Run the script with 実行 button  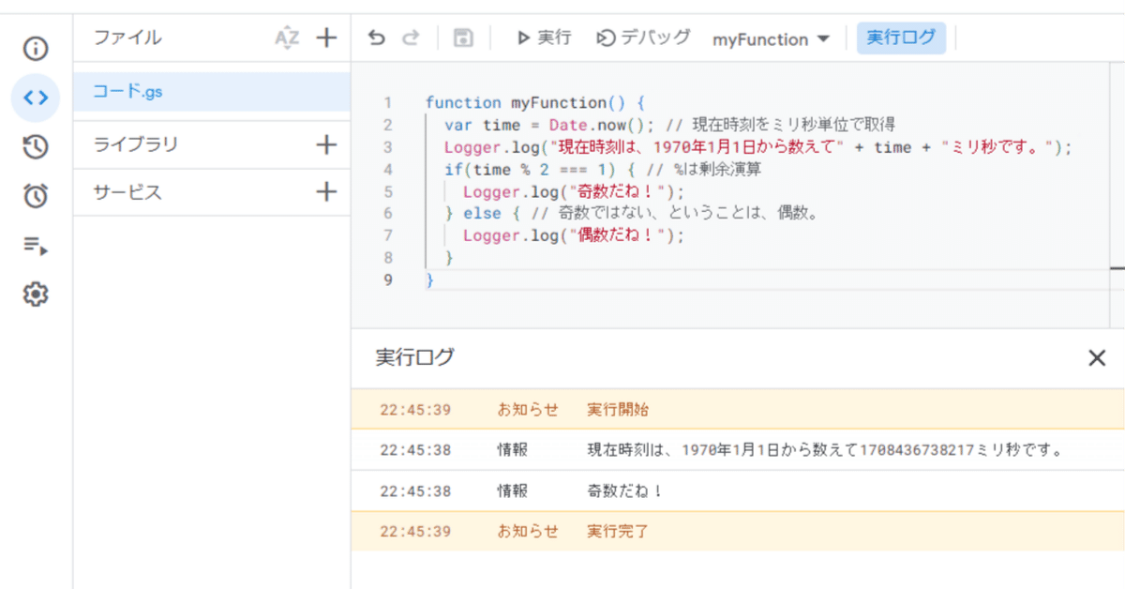pos(544,38)
